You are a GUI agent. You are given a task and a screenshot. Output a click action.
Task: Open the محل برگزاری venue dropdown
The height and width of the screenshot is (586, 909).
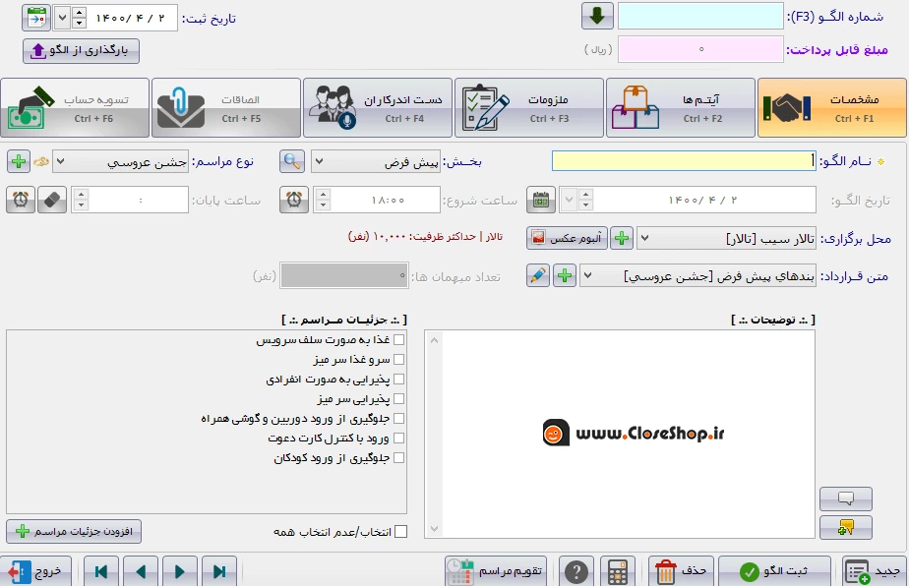tap(644, 238)
